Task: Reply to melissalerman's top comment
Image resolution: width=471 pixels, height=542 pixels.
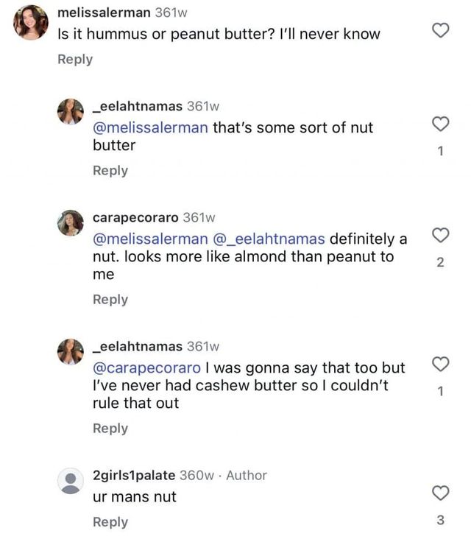Action: point(75,59)
